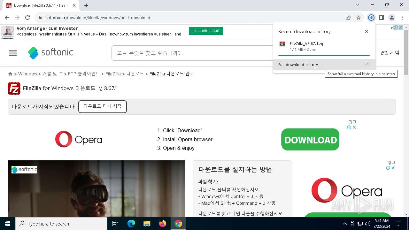Screen dimensions: 409x230
Task: Open the Chrome three-dot menu
Action: 402,18
